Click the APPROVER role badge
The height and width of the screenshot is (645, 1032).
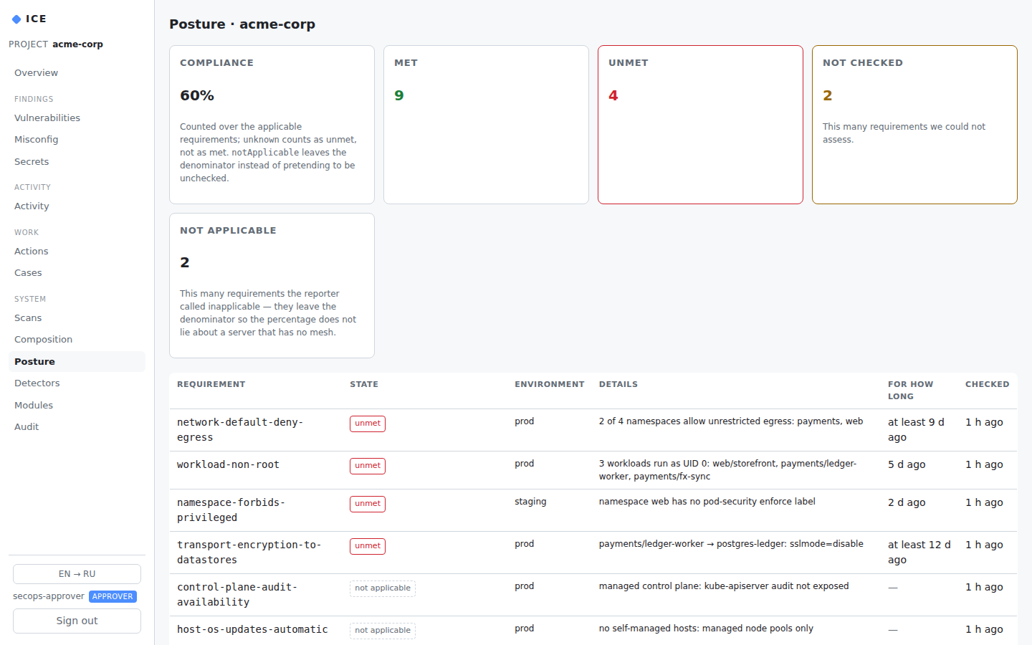113,596
